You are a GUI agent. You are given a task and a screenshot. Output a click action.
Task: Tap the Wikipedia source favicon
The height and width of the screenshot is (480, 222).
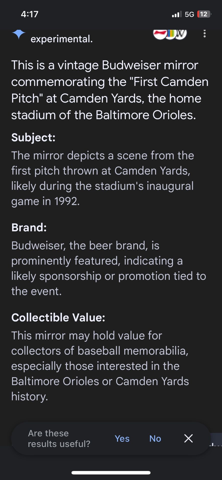tap(181, 34)
